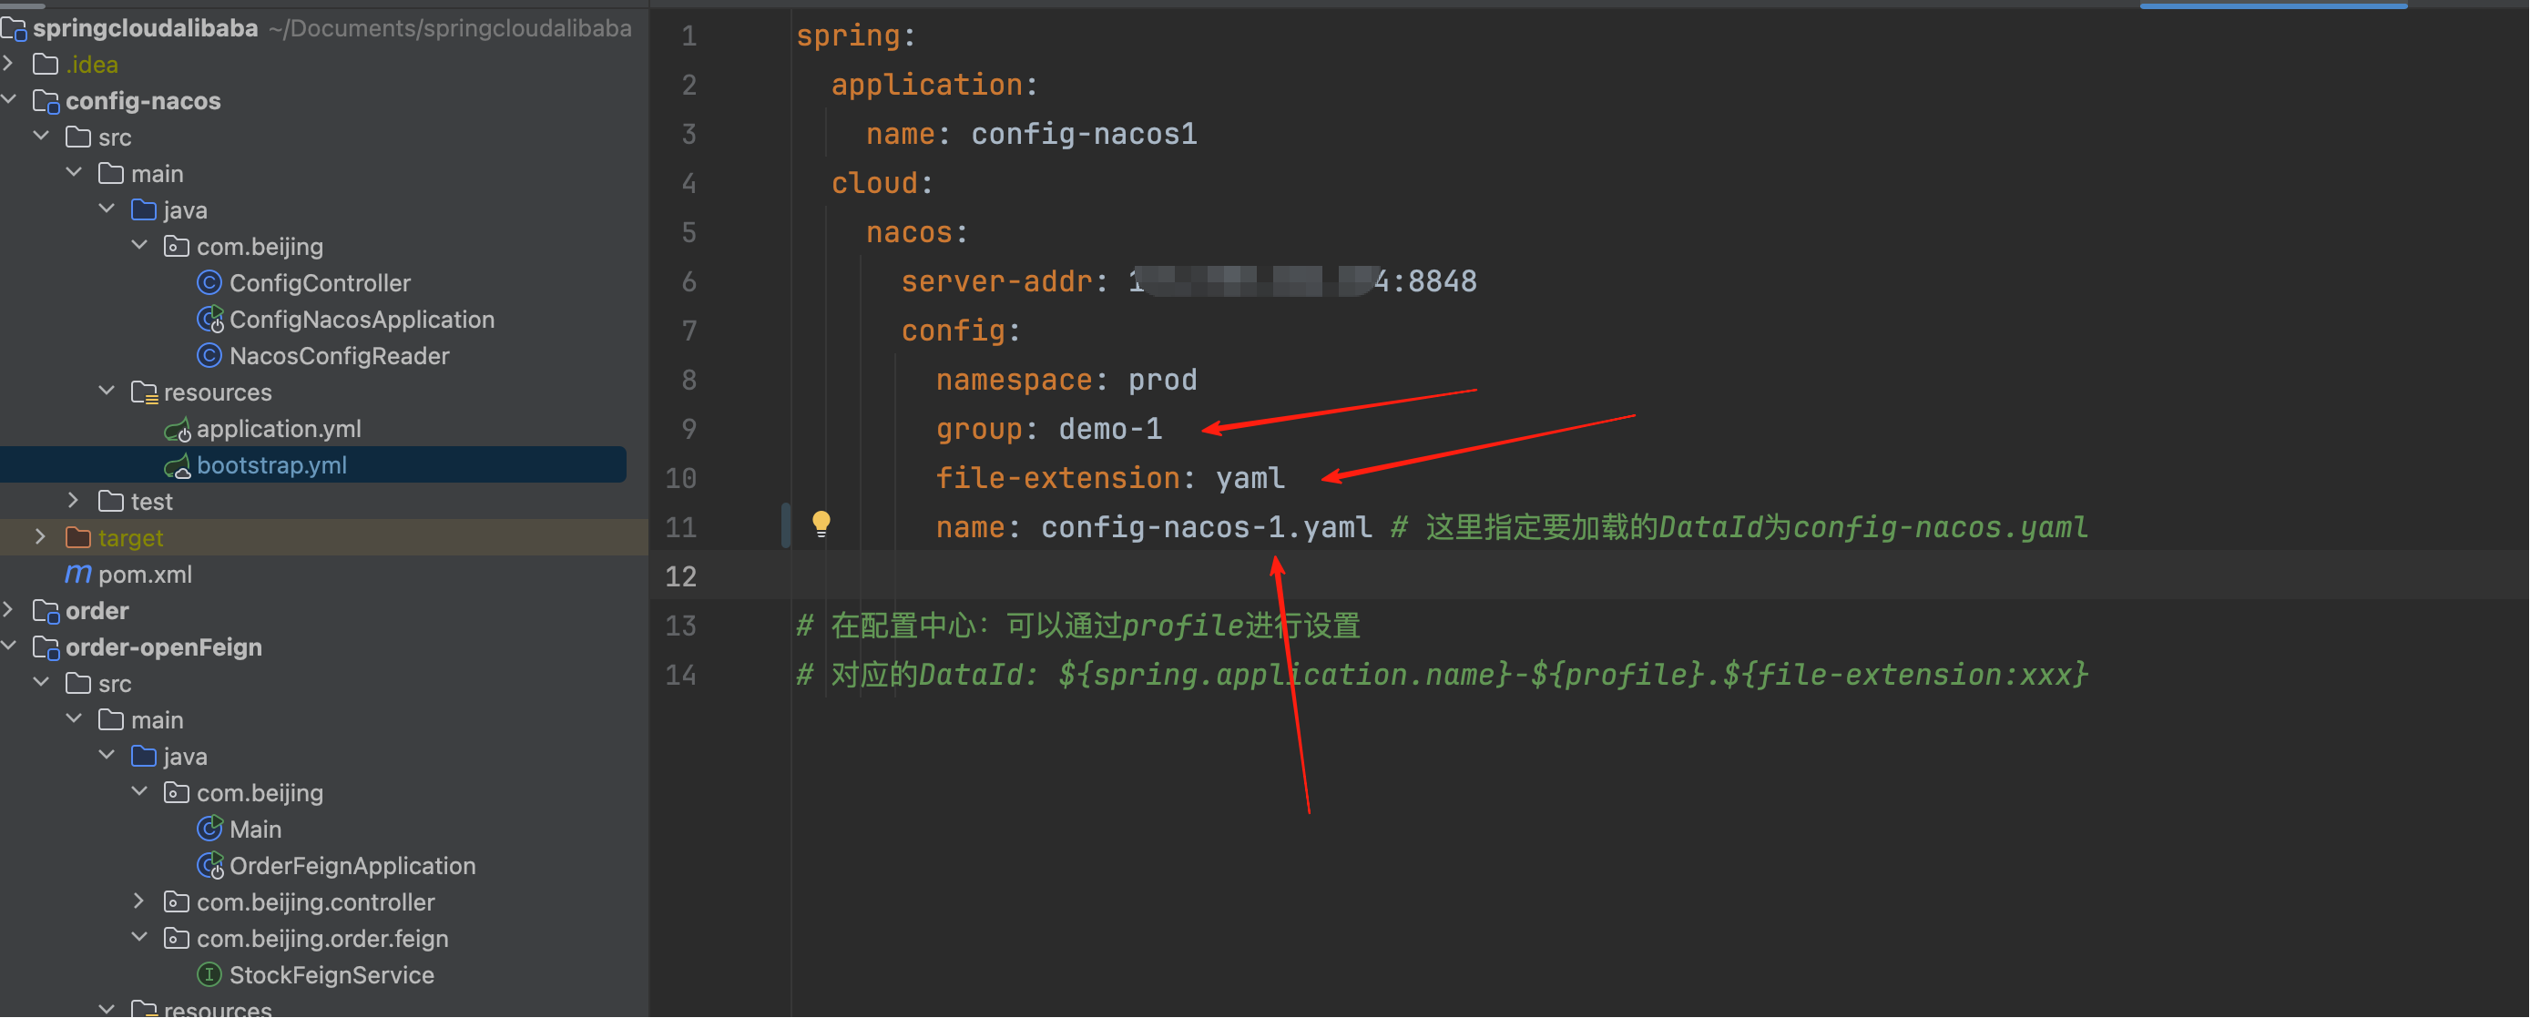Click the 'config-nacos-1.yaml' name value
The image size is (2530, 1018).
click(x=1206, y=527)
